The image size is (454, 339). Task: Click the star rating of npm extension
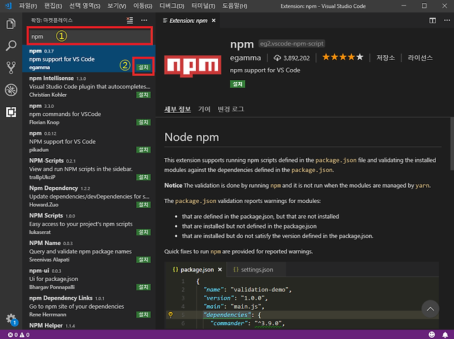pyautogui.click(x=342, y=57)
